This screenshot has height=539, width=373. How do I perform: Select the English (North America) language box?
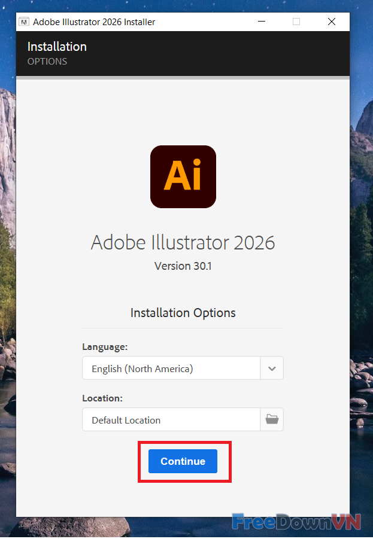[x=171, y=369]
